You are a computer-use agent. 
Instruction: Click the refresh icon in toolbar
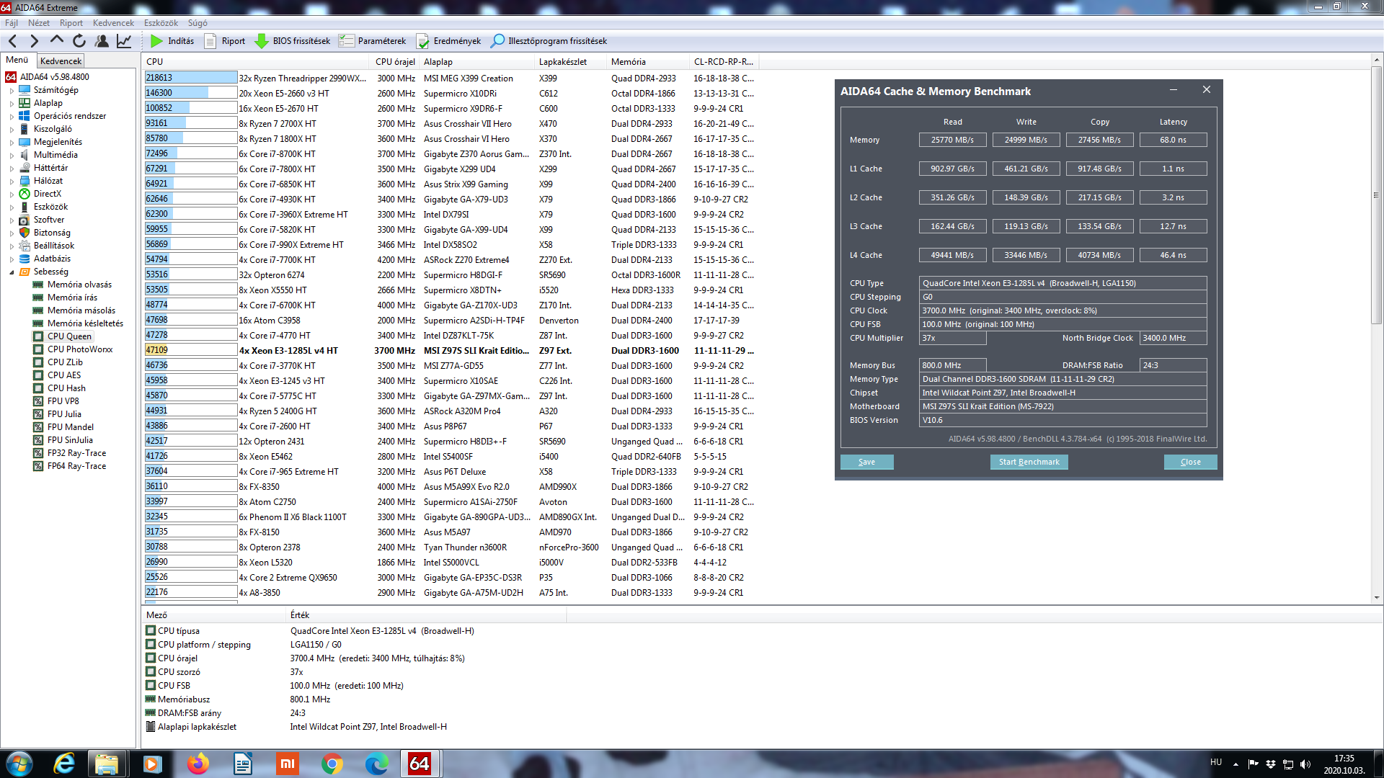click(79, 41)
